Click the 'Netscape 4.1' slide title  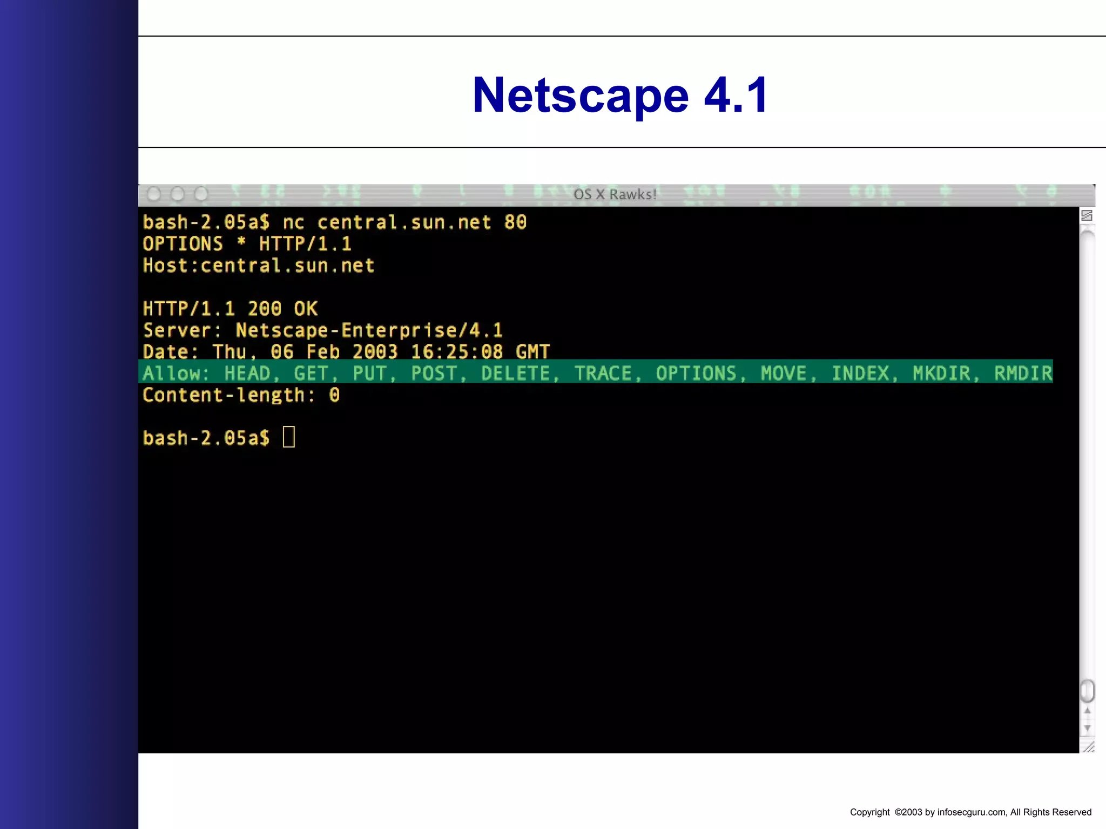[x=621, y=96]
